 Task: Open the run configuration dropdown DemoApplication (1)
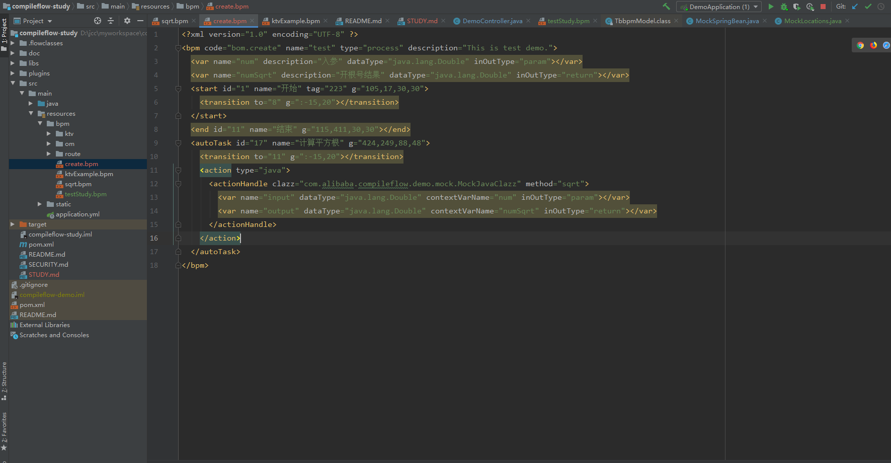[718, 7]
